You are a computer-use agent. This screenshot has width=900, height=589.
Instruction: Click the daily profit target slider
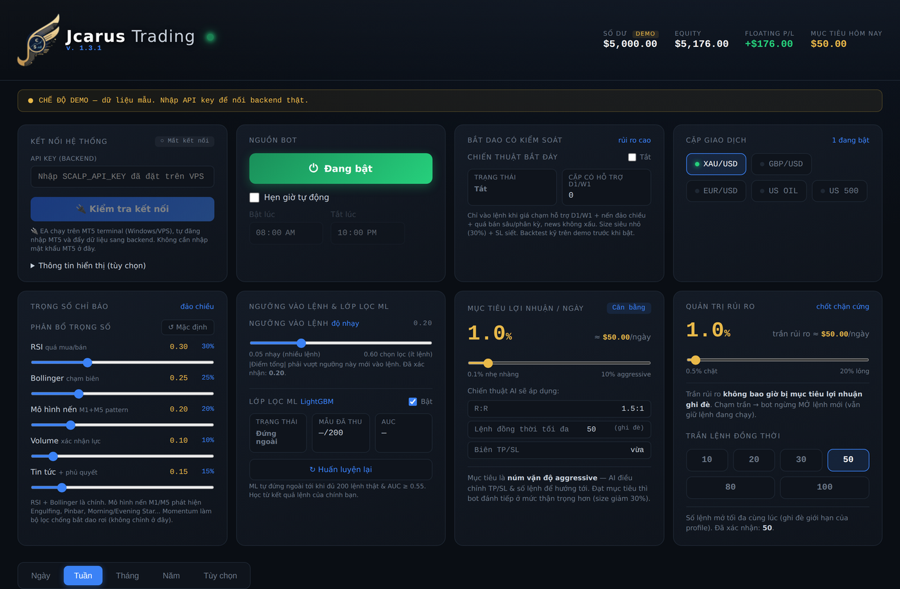coord(559,363)
